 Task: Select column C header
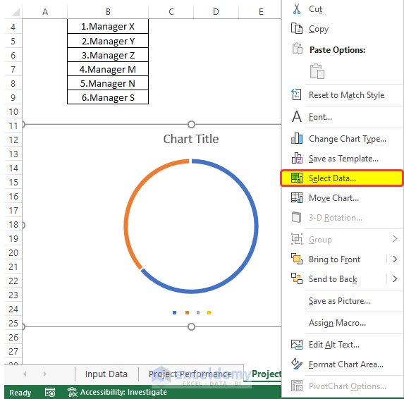171,12
